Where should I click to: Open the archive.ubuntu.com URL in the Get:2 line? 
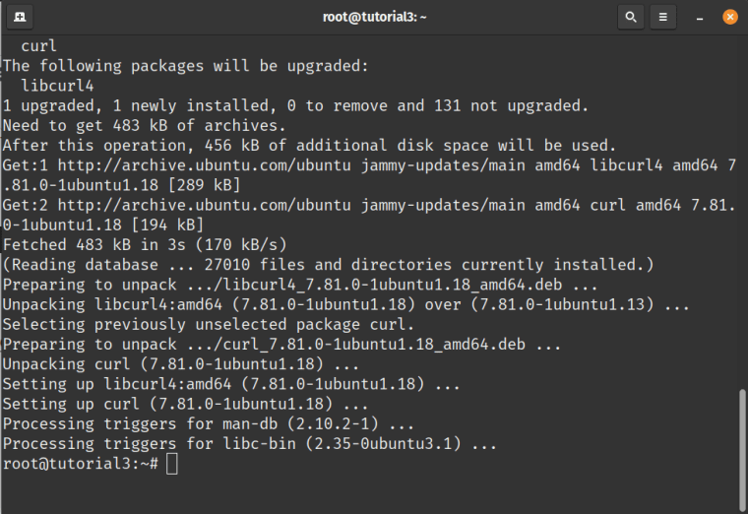pyautogui.click(x=204, y=205)
